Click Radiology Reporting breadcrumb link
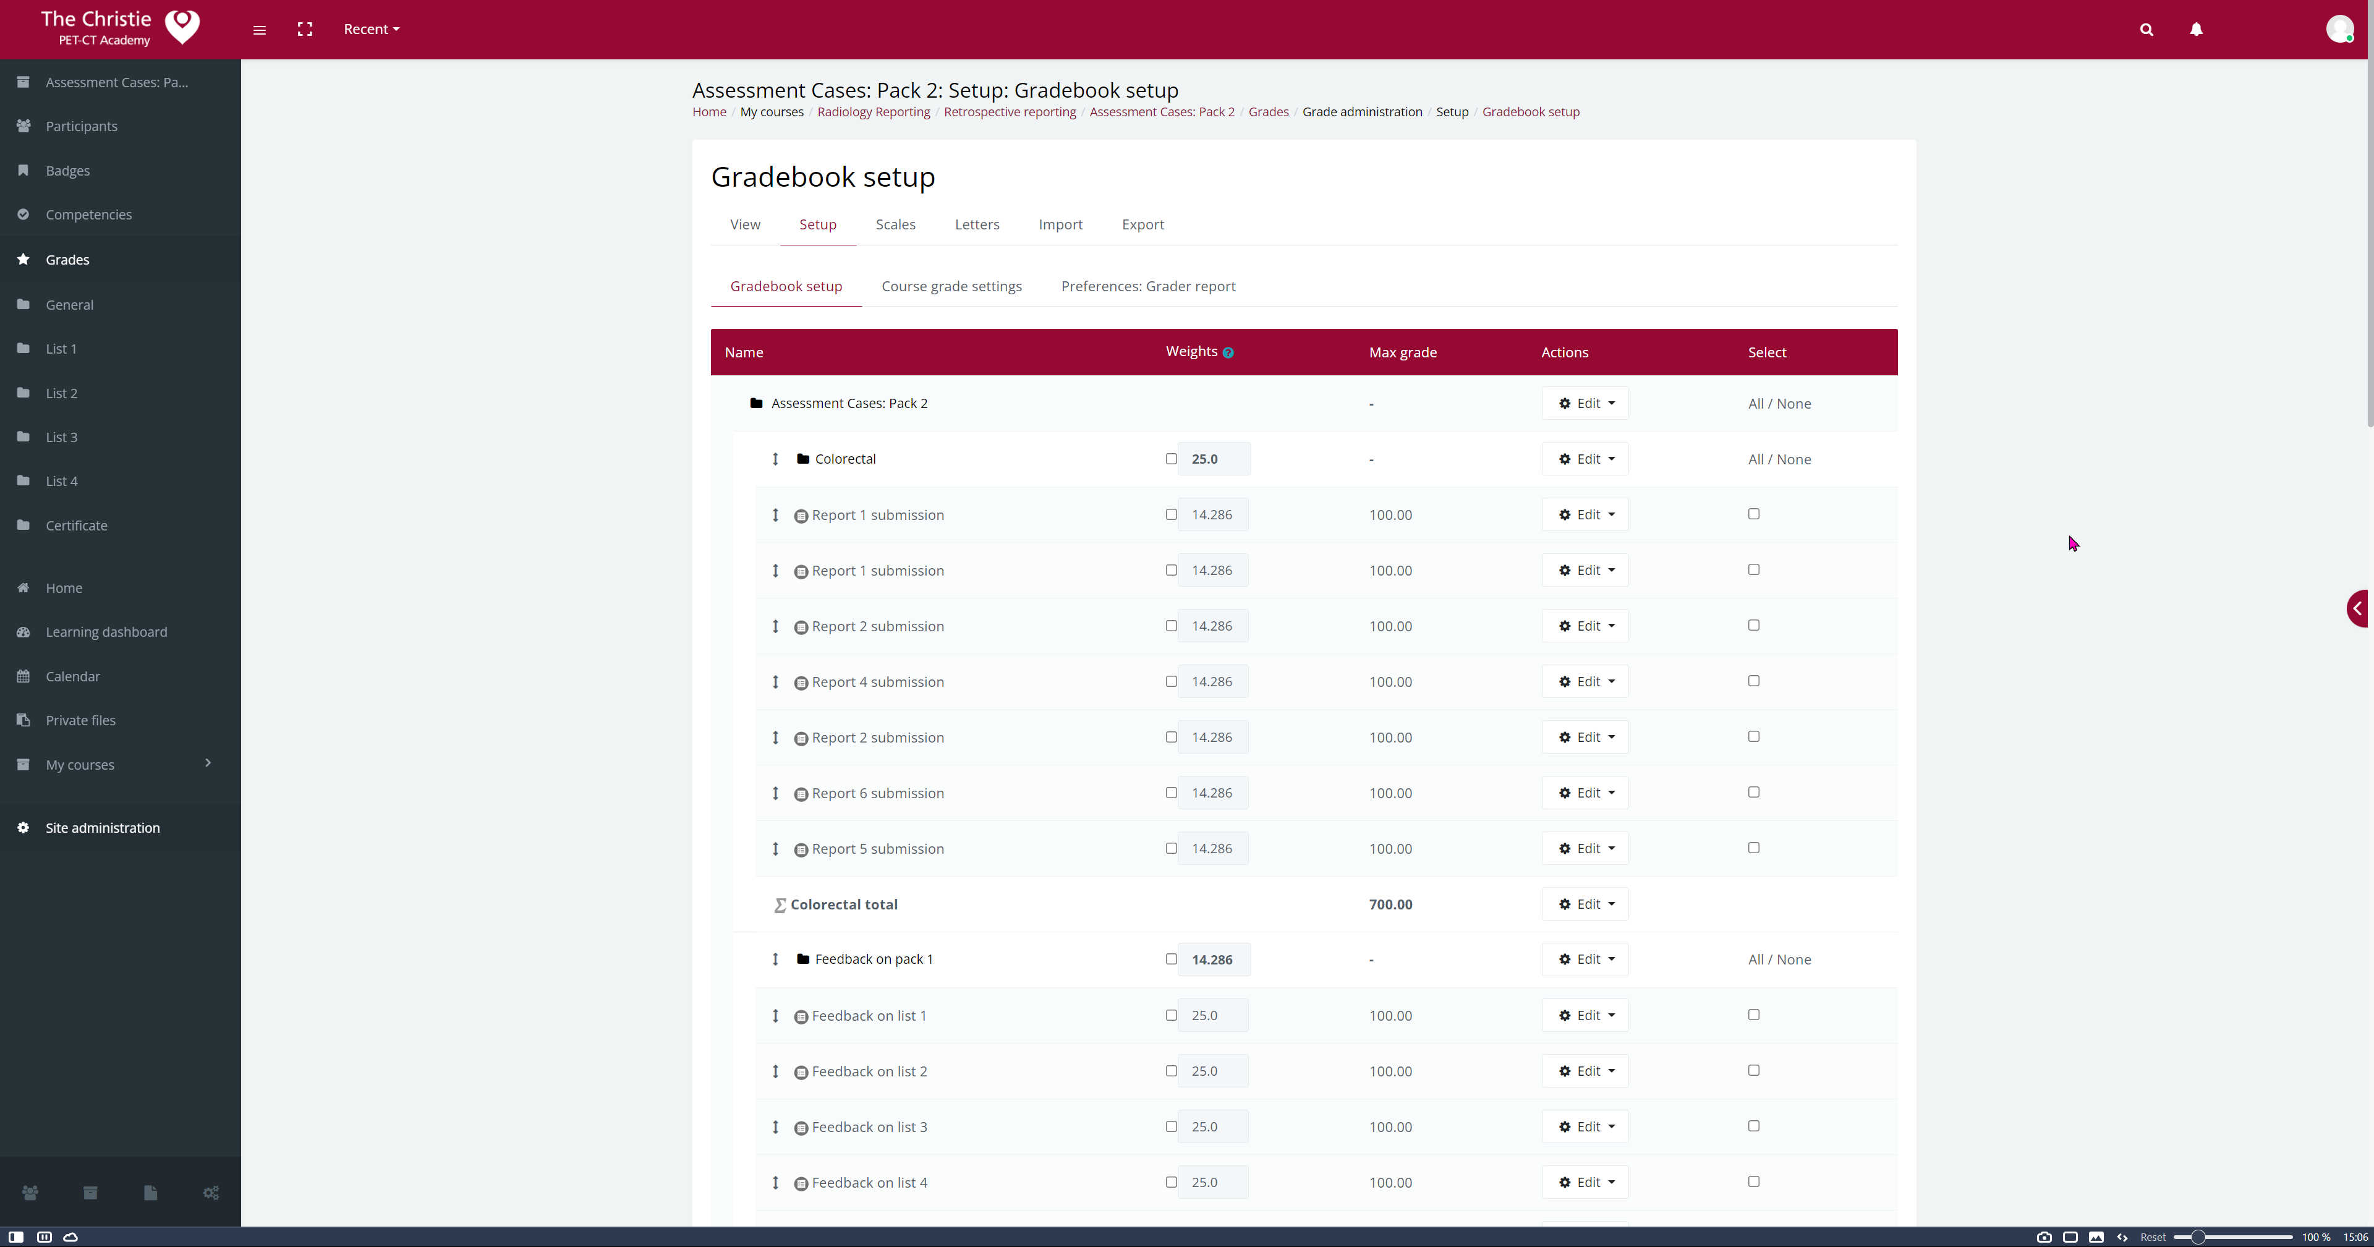Viewport: 2374px width, 1247px height. tap(873, 113)
